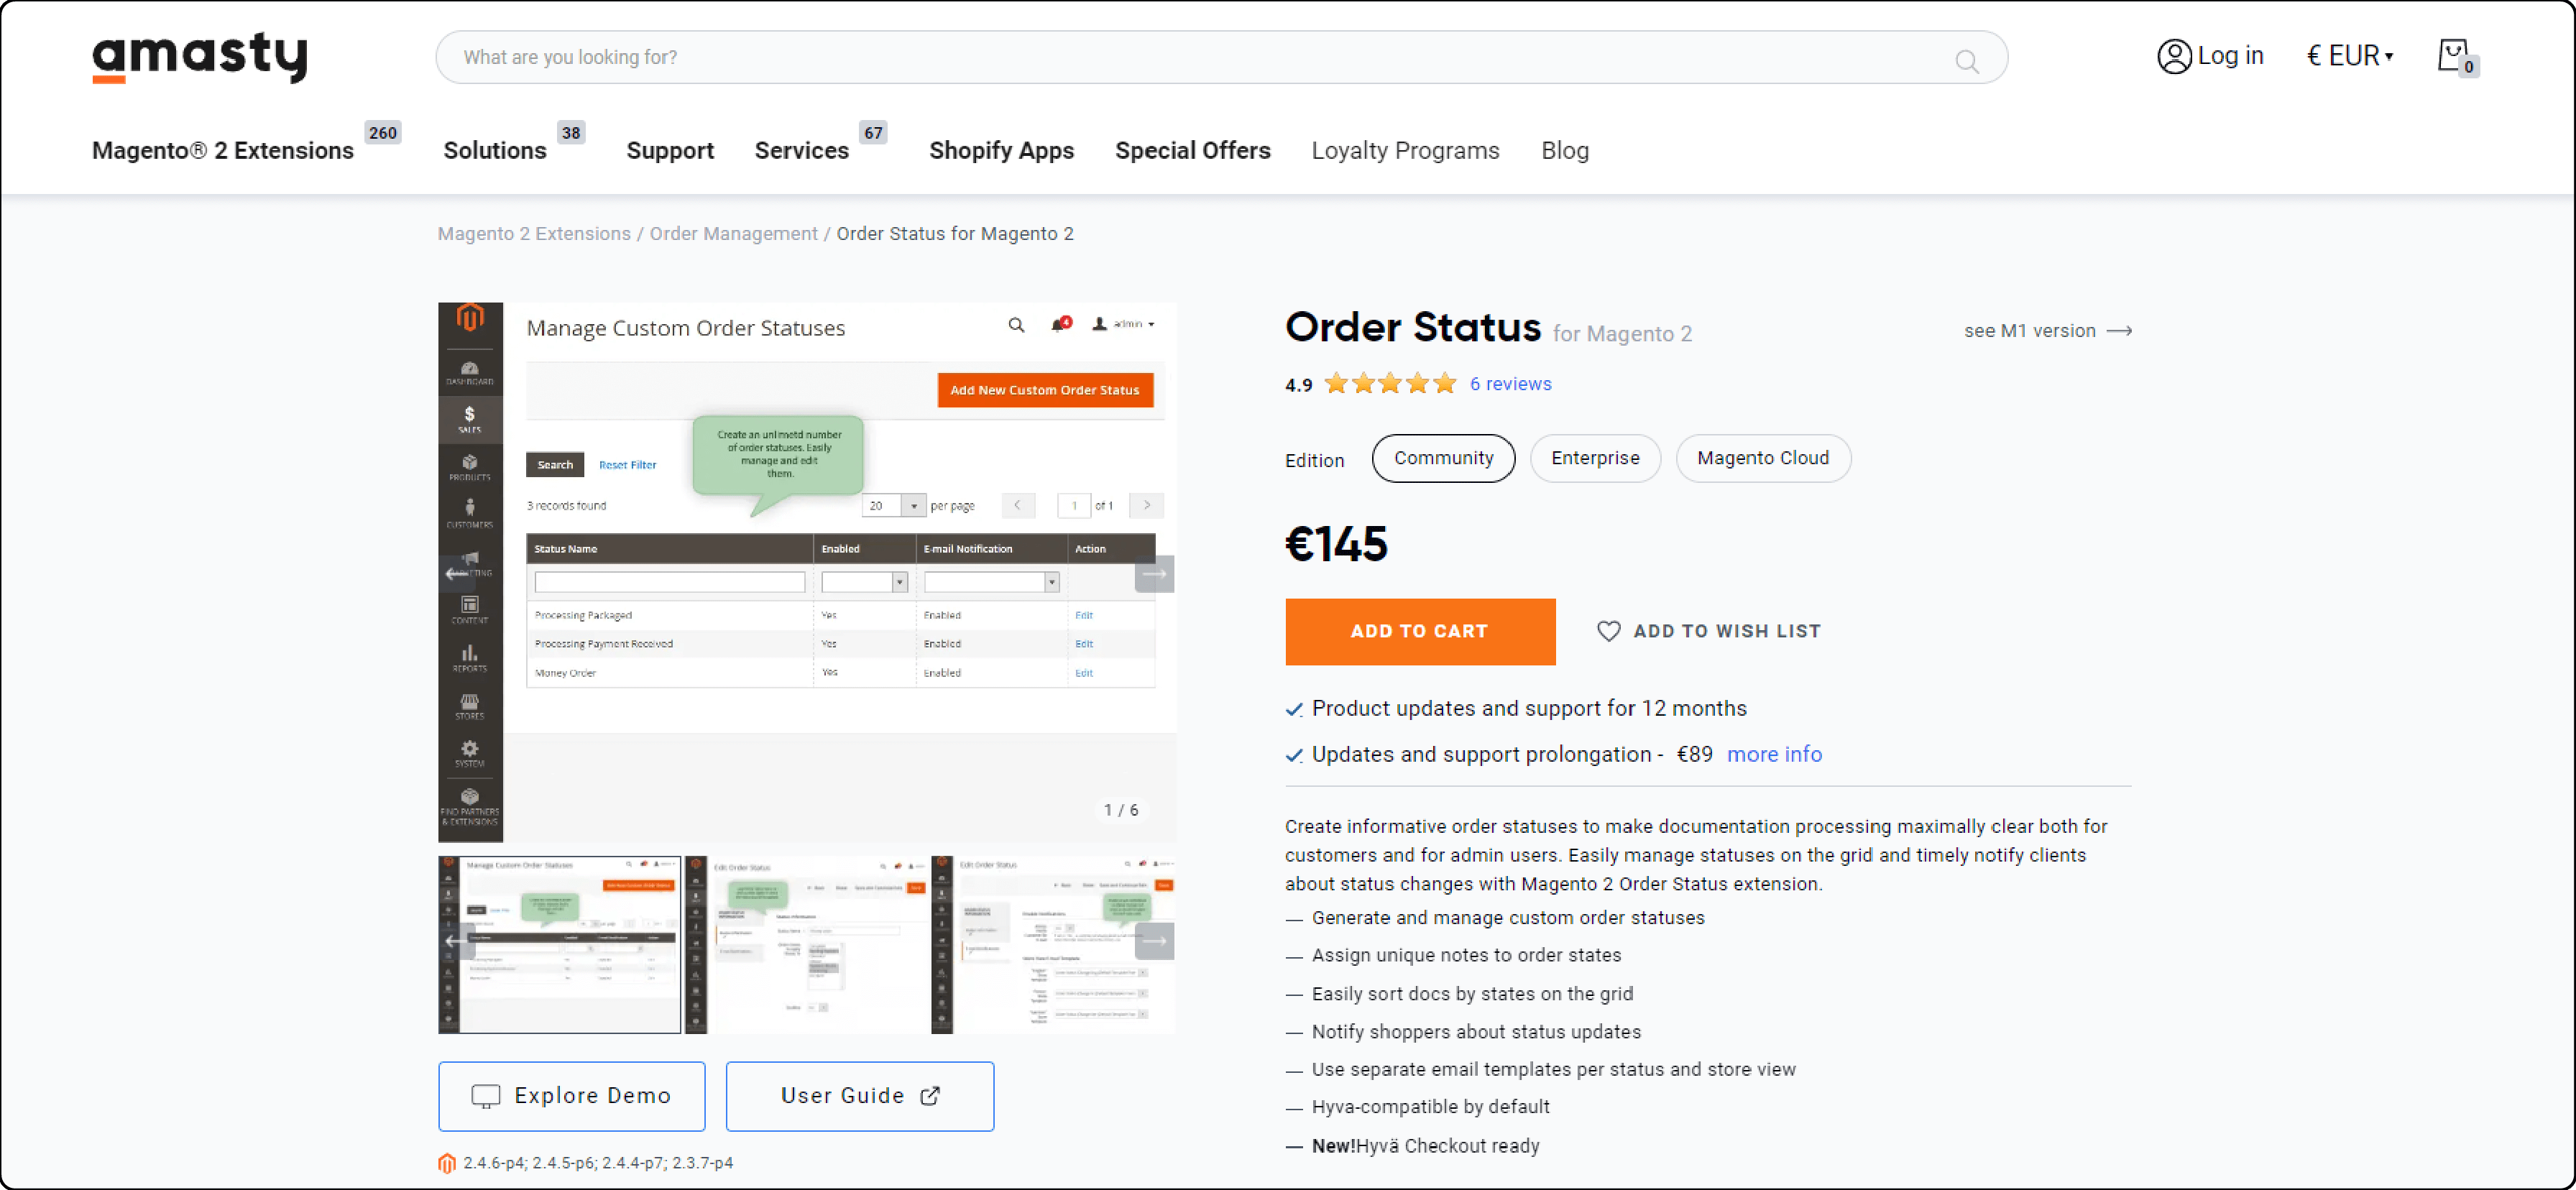Click 'Assign unique notes to order states' line
Screen dimensions: 2576x1190
(x=1466, y=956)
